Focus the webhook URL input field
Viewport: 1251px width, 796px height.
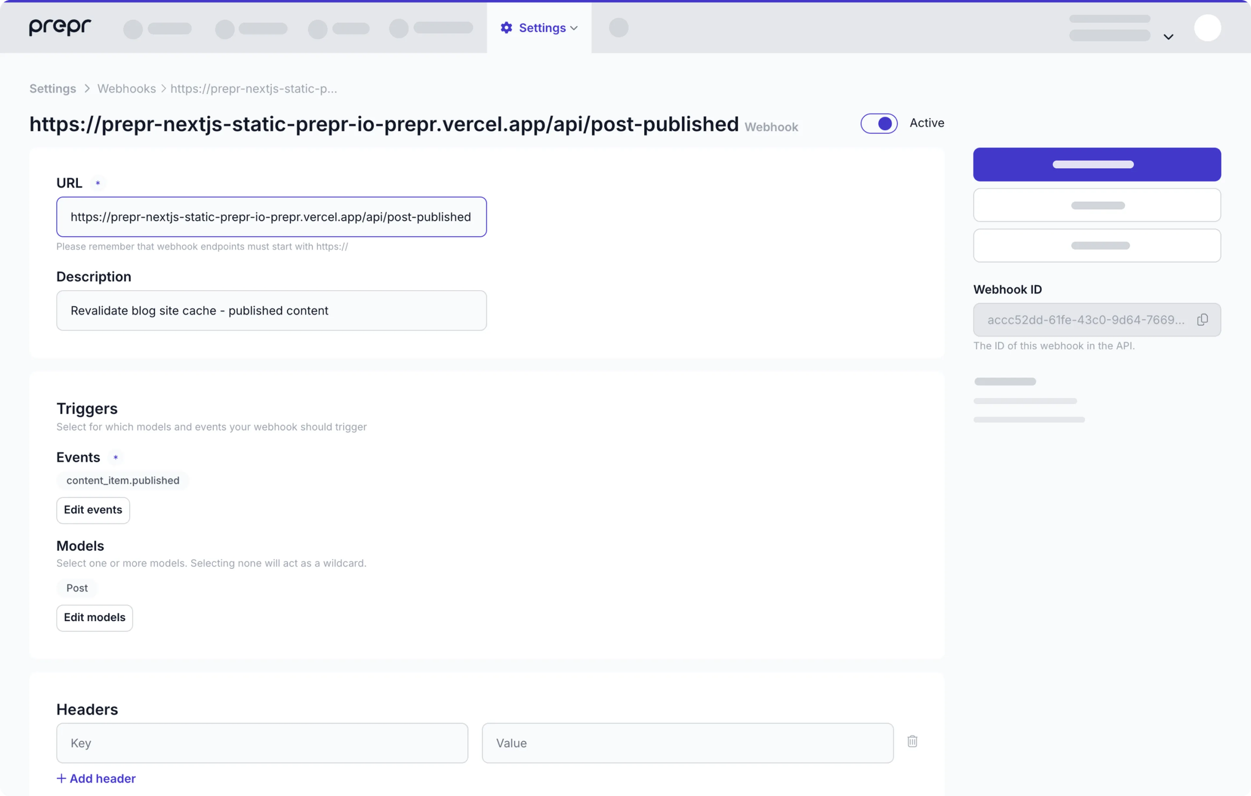click(x=271, y=217)
